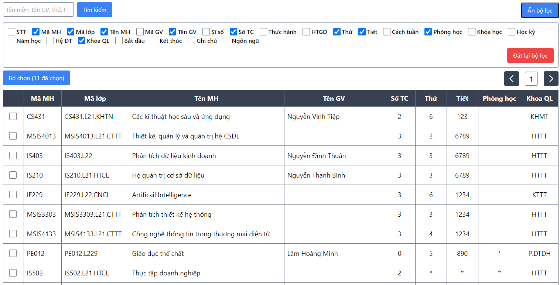
Task: Click the Phòng học table column header
Action: click(x=499, y=99)
